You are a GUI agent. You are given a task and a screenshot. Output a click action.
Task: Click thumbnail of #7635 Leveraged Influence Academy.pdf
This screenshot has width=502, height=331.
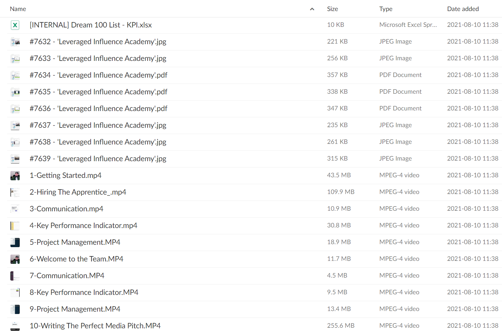tap(15, 92)
